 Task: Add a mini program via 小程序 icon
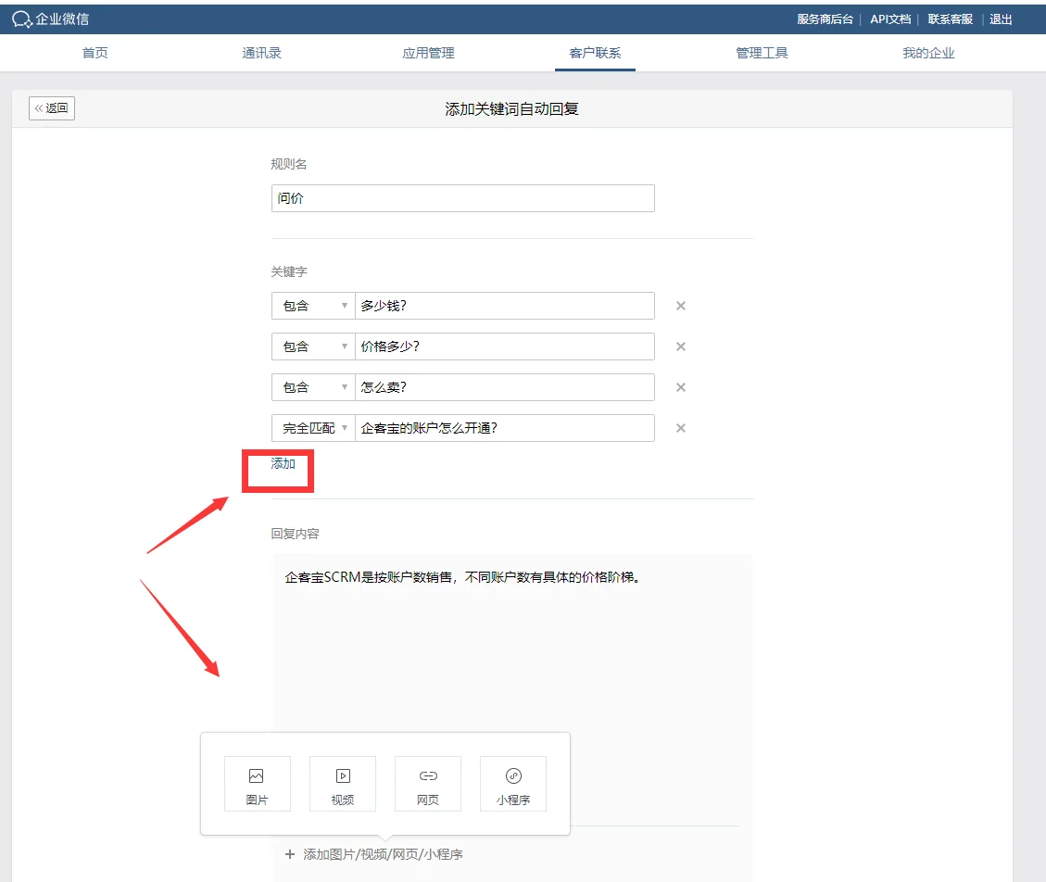click(x=513, y=783)
